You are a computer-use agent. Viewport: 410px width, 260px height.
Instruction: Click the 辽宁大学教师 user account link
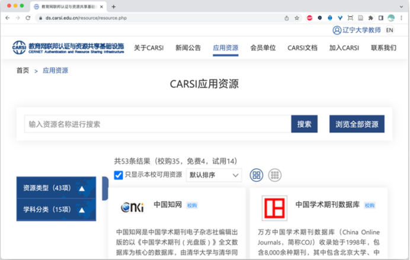pyautogui.click(x=361, y=30)
